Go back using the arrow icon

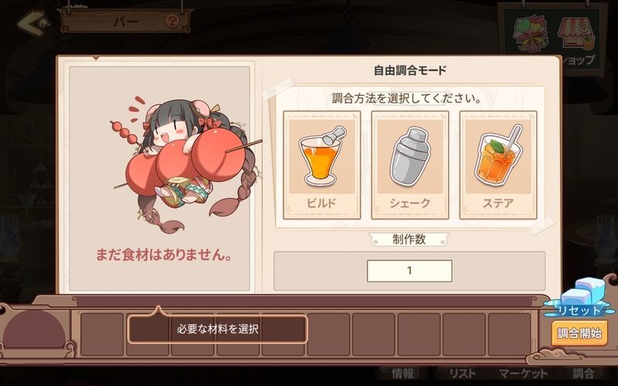tap(33, 22)
